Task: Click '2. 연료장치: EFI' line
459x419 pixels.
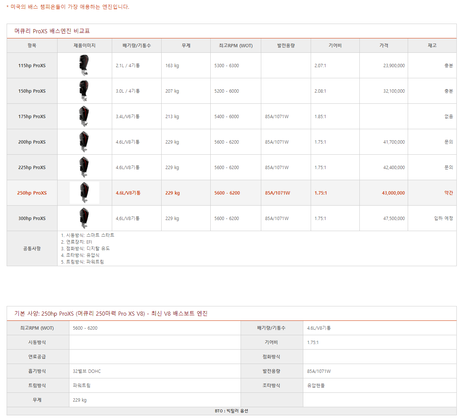Action: pyautogui.click(x=76, y=242)
